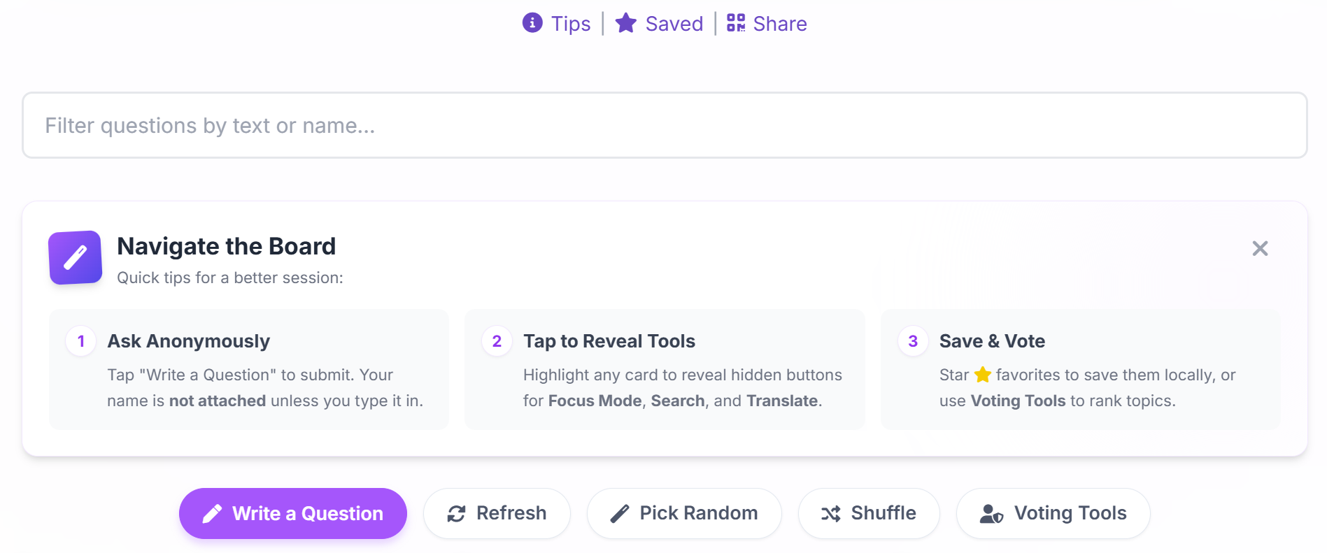Click the purple pencil tile icon

coord(76,257)
